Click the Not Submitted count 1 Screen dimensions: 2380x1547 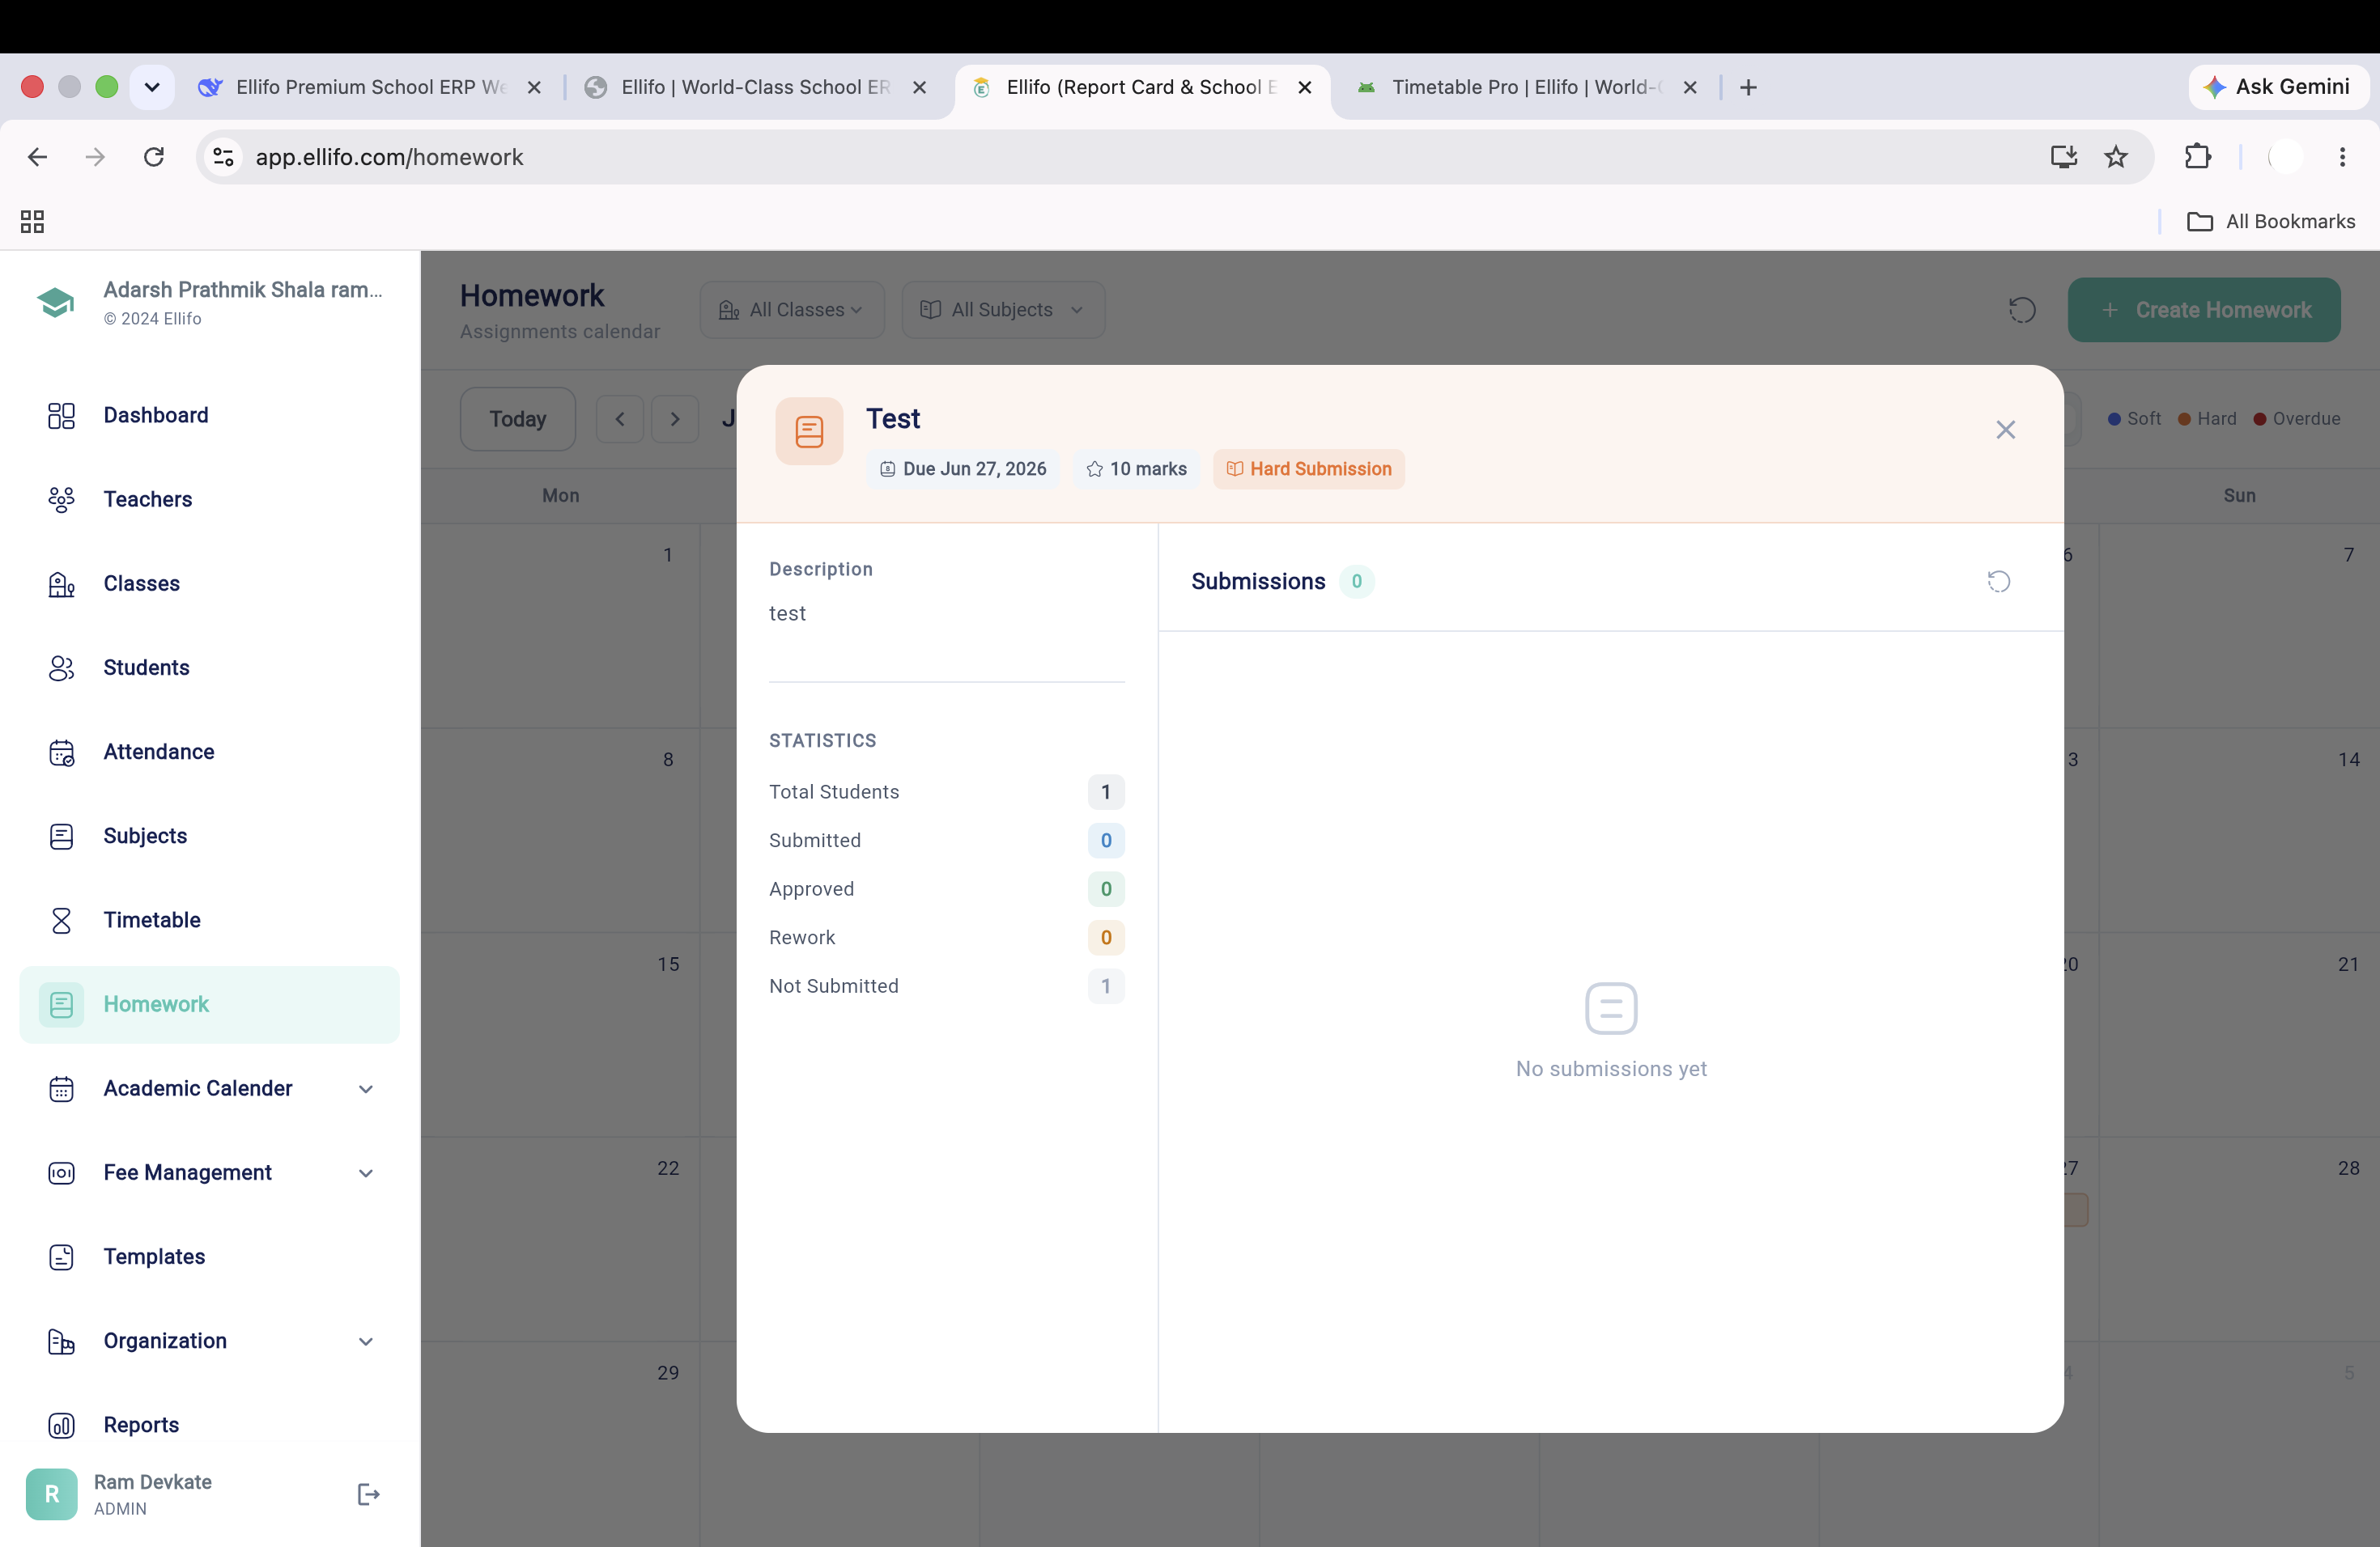1105,986
